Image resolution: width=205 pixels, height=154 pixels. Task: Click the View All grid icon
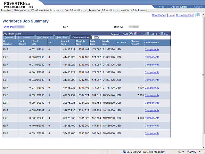click(130, 34)
